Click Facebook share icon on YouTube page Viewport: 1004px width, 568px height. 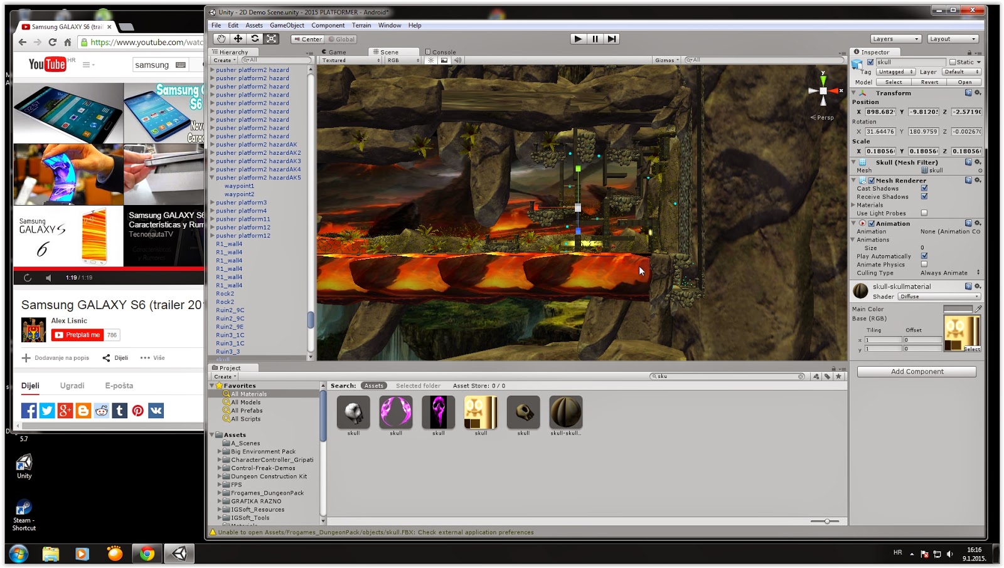point(29,411)
